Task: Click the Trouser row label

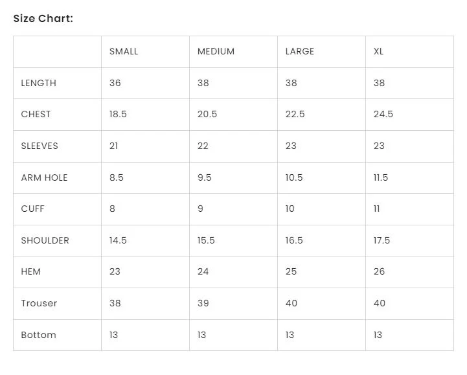Action: click(39, 303)
